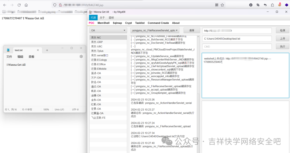Select 泛微-EMobile in the product list
This screenshot has width=290, height=153.
click(x=108, y=69)
